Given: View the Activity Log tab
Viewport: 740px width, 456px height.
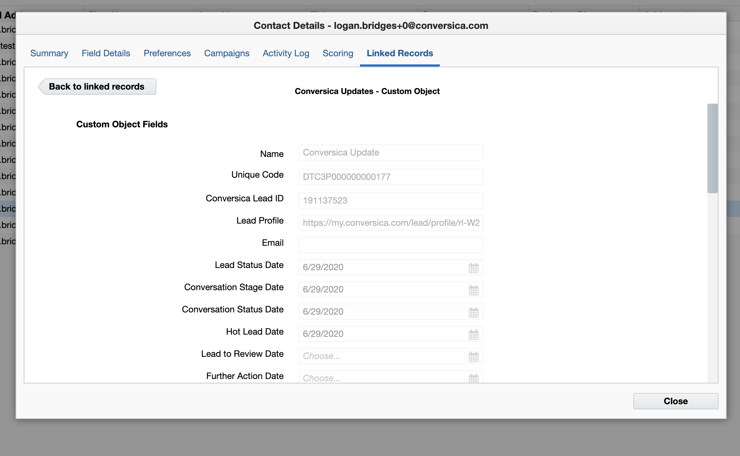Looking at the screenshot, I should [286, 53].
